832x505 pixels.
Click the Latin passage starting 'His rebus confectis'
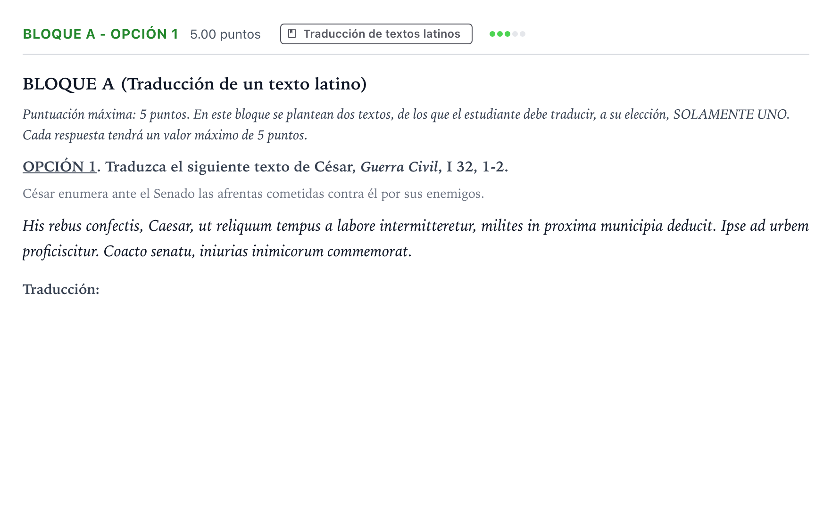[416, 238]
